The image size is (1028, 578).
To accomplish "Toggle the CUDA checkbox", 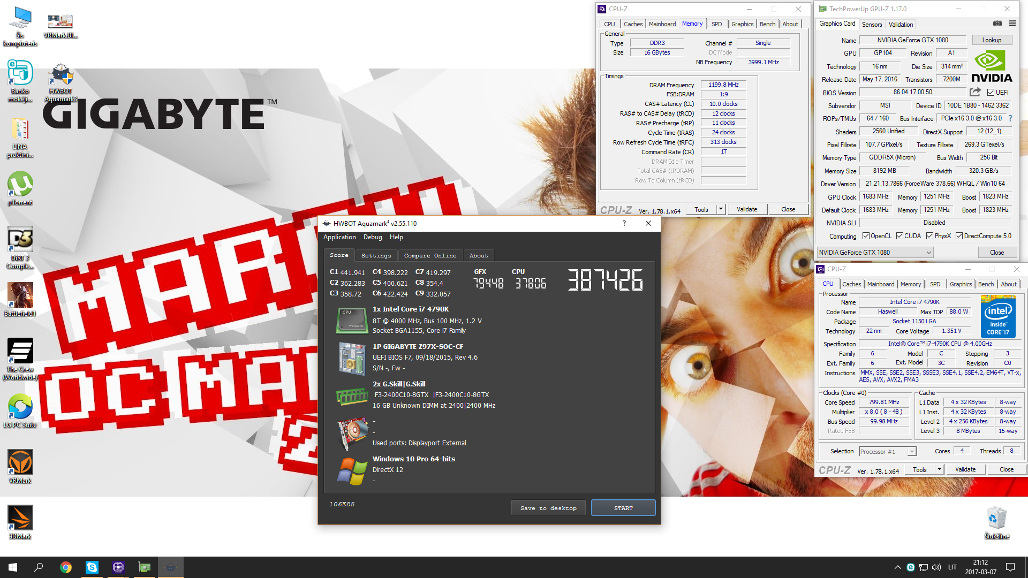I will (x=899, y=236).
